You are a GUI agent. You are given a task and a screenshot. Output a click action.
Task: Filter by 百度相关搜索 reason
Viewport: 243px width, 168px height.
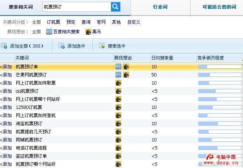click(63, 32)
